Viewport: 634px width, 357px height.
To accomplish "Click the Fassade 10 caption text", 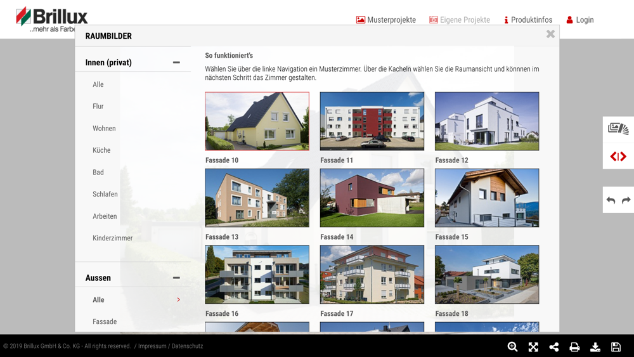I will coord(222,160).
